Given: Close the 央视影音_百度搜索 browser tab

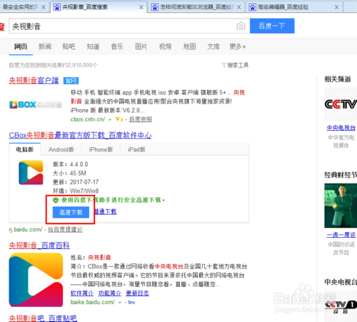Looking at the screenshot, I should 141,7.
